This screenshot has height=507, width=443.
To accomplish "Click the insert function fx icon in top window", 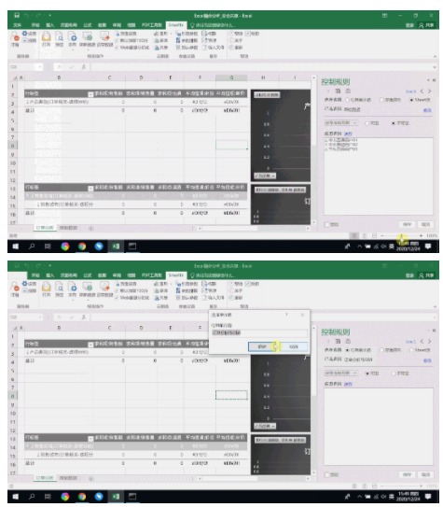I will (x=84, y=67).
